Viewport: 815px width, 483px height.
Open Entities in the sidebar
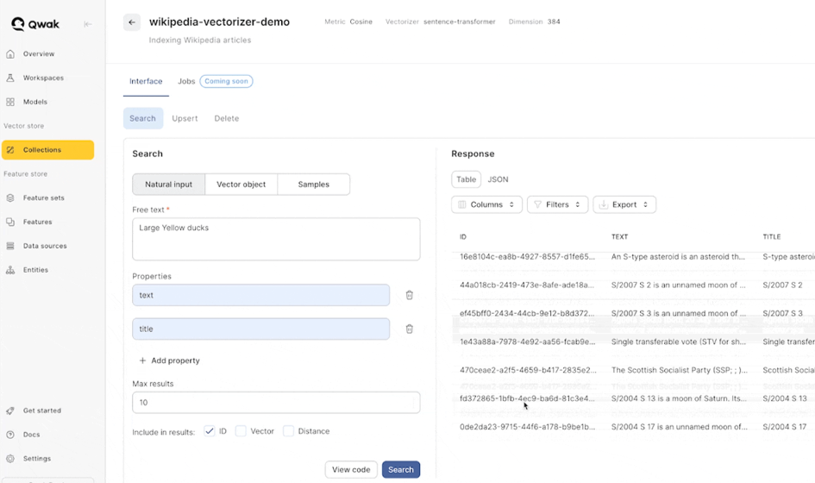[x=35, y=270]
